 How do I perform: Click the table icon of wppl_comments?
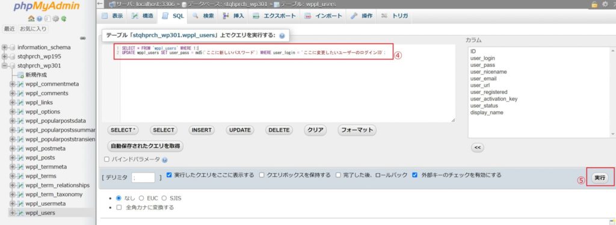(20, 93)
